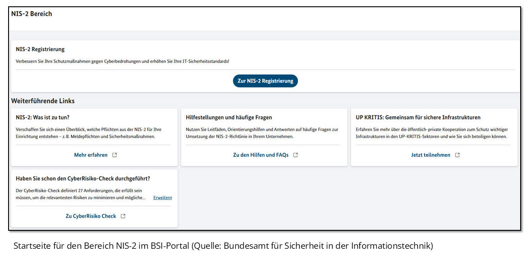Click external link icon beside CyberRisiko Check

(123, 216)
